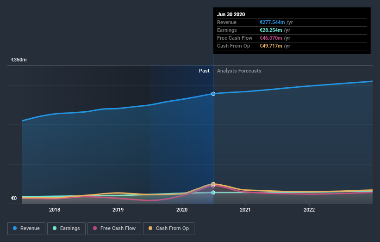This screenshot has height=242, width=380.
Task: Click the Free Cash Flow label in tooltip
Action: coord(235,38)
